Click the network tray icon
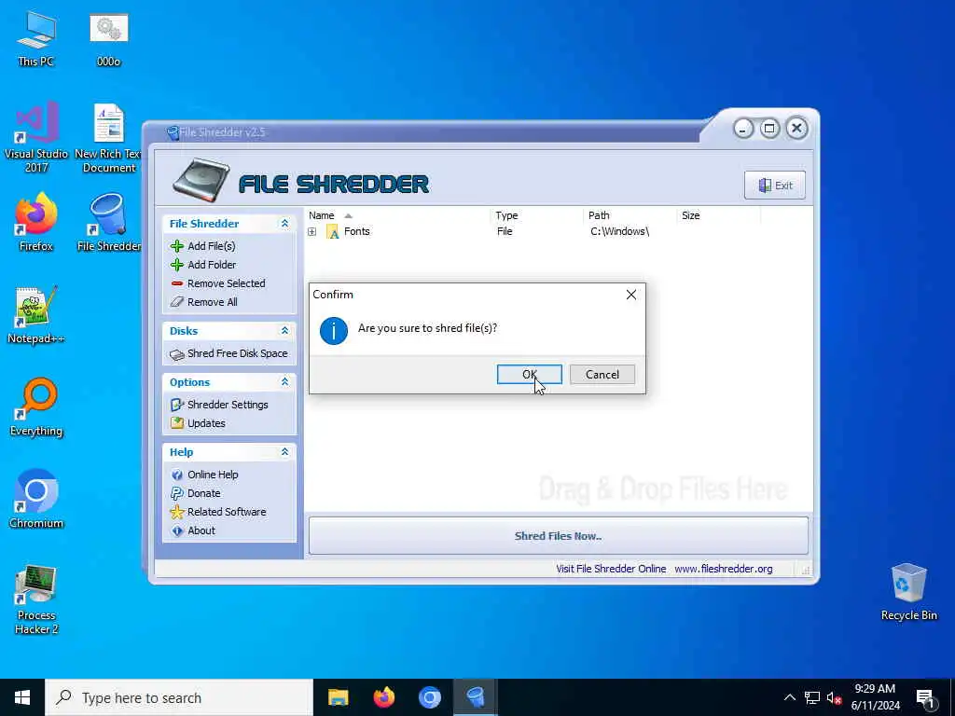The height and width of the screenshot is (716, 955). click(812, 697)
